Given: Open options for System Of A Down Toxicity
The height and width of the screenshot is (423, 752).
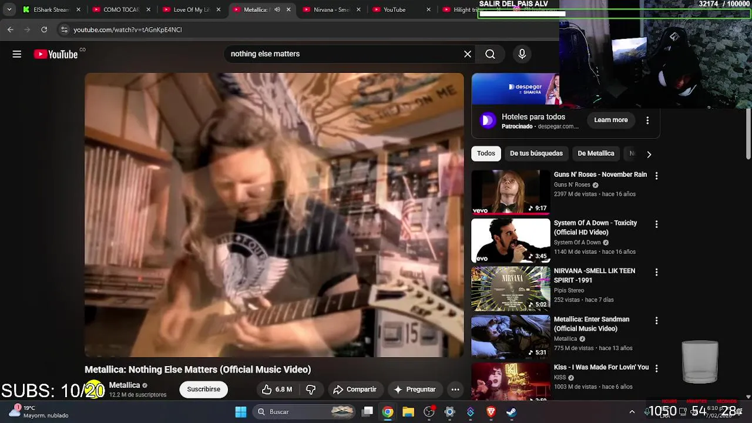Looking at the screenshot, I should point(656,224).
